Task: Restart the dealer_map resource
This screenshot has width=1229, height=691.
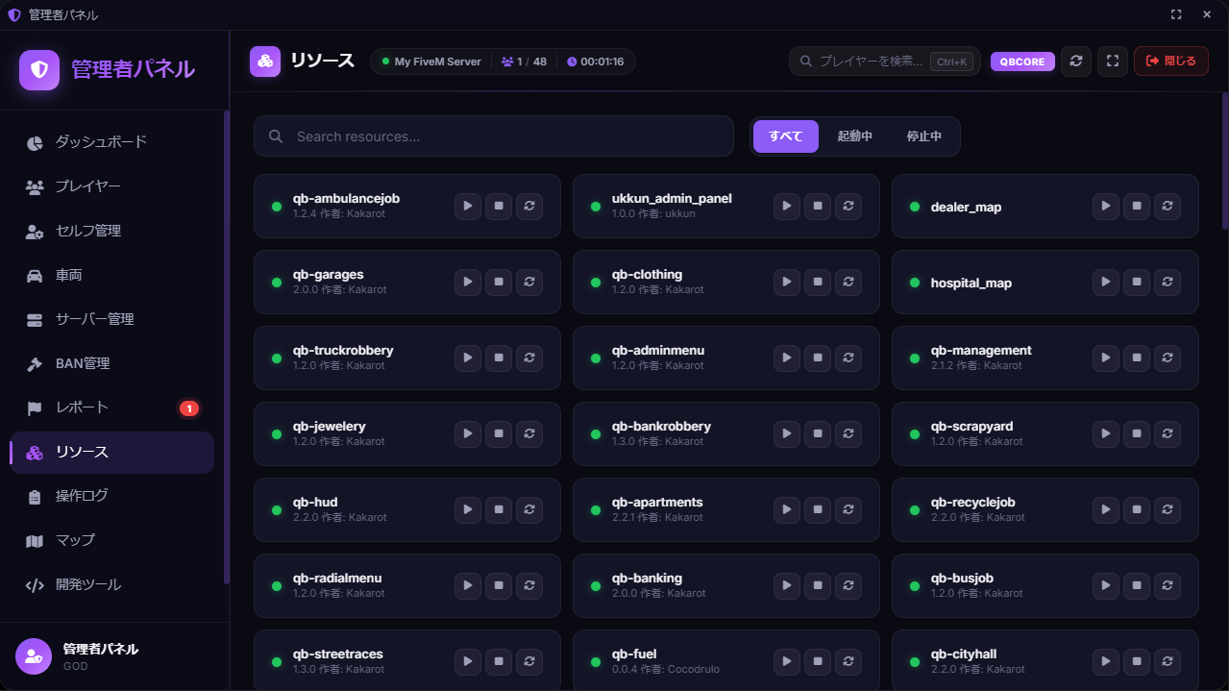Action: [1168, 206]
